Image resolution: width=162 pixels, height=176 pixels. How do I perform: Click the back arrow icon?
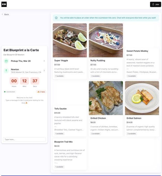tap(2, 14)
